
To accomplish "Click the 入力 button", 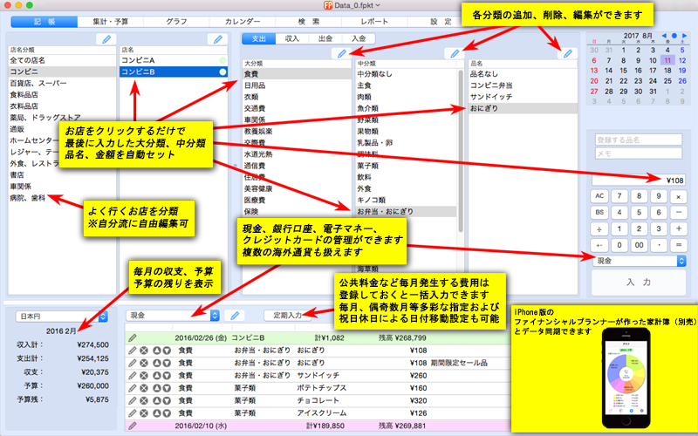I will click(639, 283).
